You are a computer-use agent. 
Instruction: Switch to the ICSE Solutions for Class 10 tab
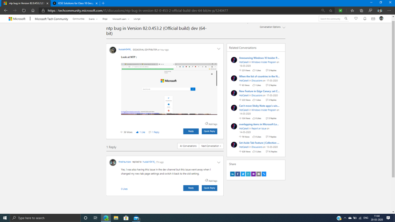coord(75,3)
